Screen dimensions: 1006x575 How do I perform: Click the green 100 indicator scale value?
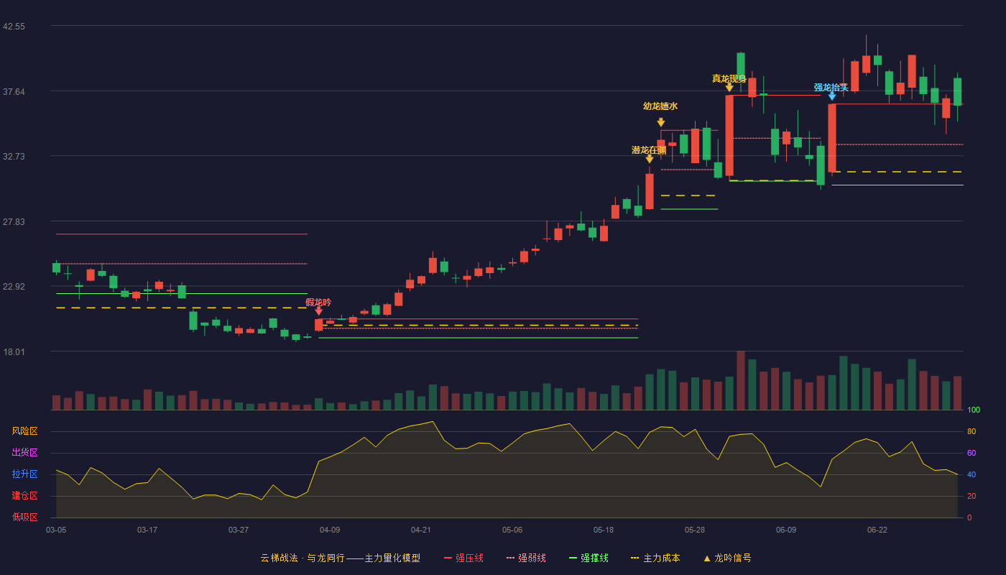click(x=974, y=410)
